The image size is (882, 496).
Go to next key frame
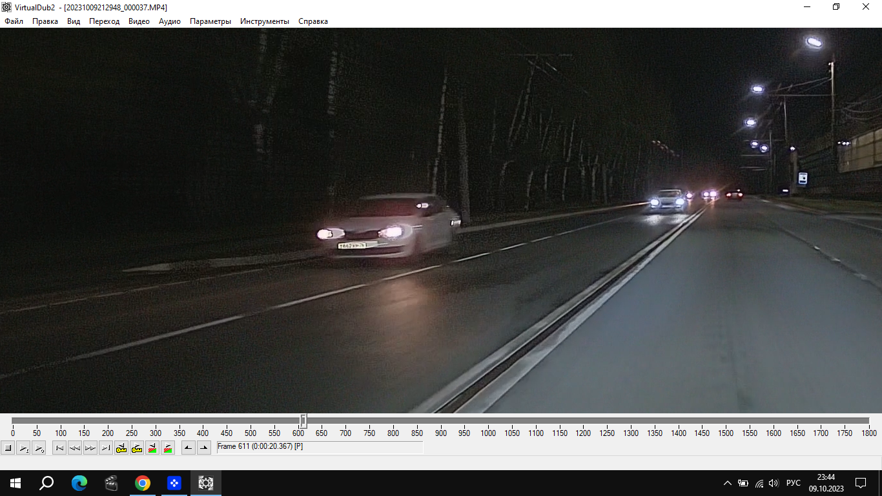tap(137, 448)
